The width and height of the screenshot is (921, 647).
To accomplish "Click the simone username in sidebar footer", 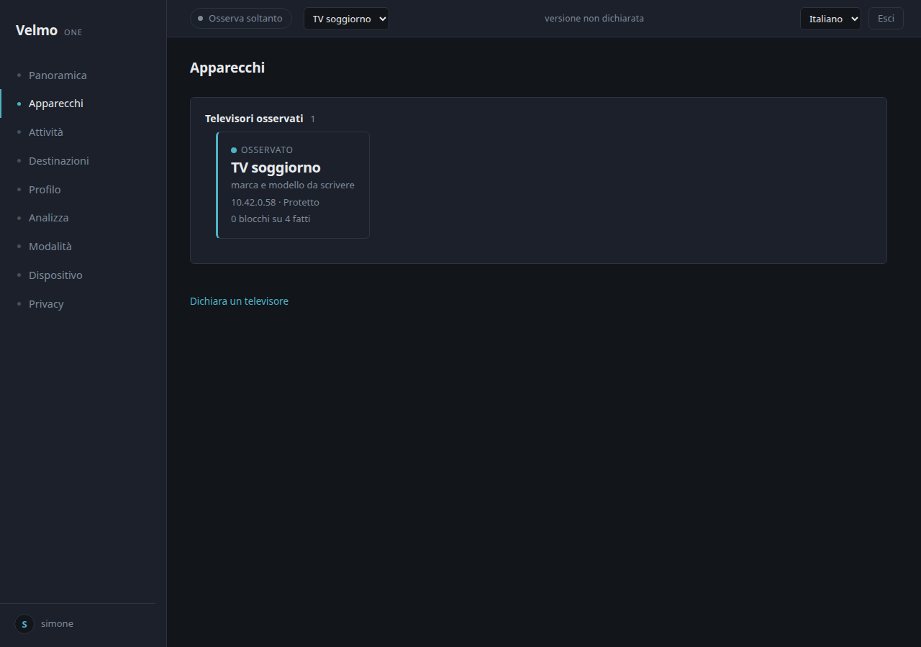I will (x=57, y=624).
